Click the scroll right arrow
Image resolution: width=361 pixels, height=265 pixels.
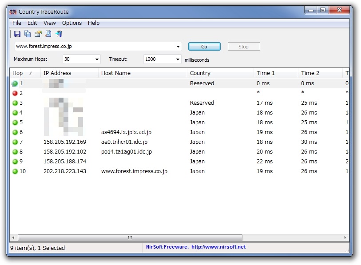pyautogui.click(x=345, y=237)
